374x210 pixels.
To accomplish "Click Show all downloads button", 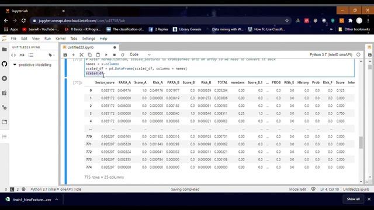I will click(x=353, y=199).
